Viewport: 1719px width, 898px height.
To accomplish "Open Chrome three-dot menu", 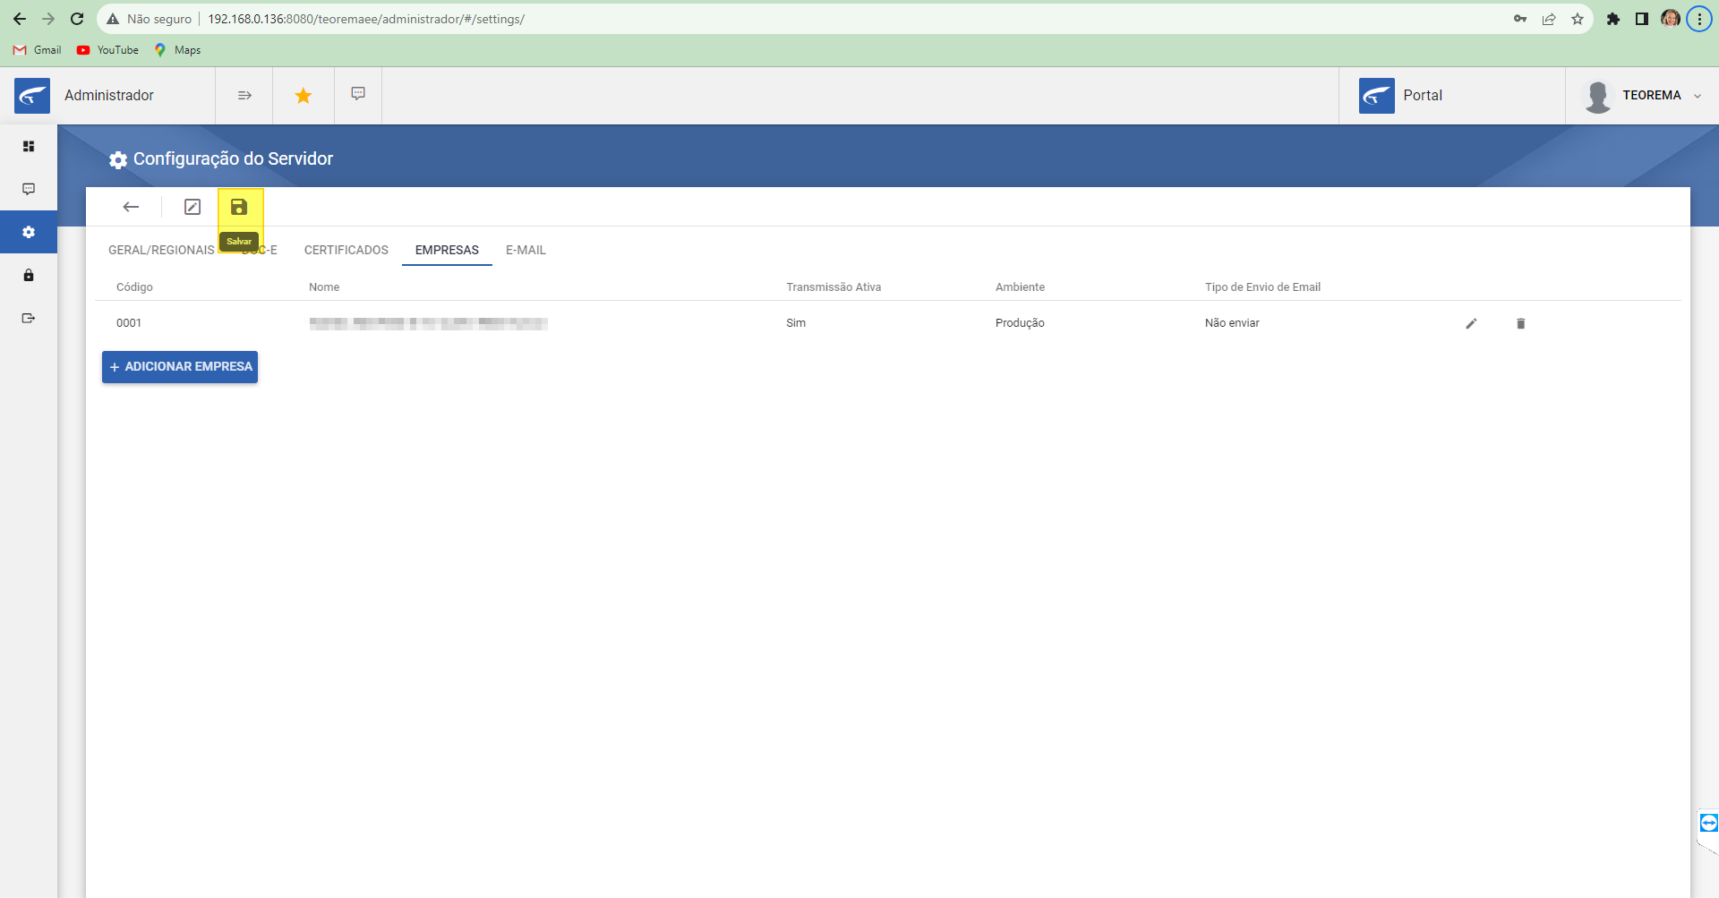I will [1699, 19].
